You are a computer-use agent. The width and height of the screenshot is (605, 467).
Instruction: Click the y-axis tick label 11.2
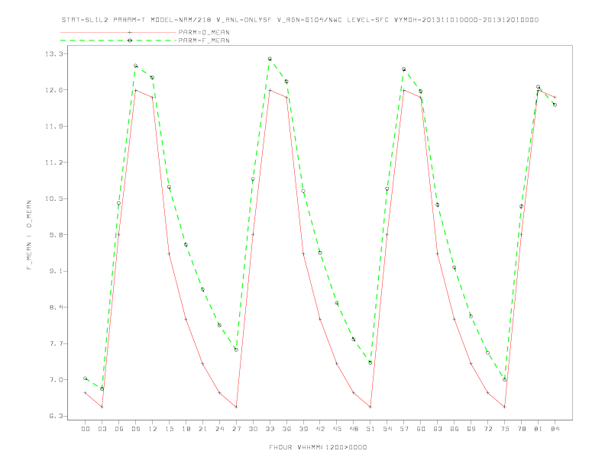coord(53,163)
